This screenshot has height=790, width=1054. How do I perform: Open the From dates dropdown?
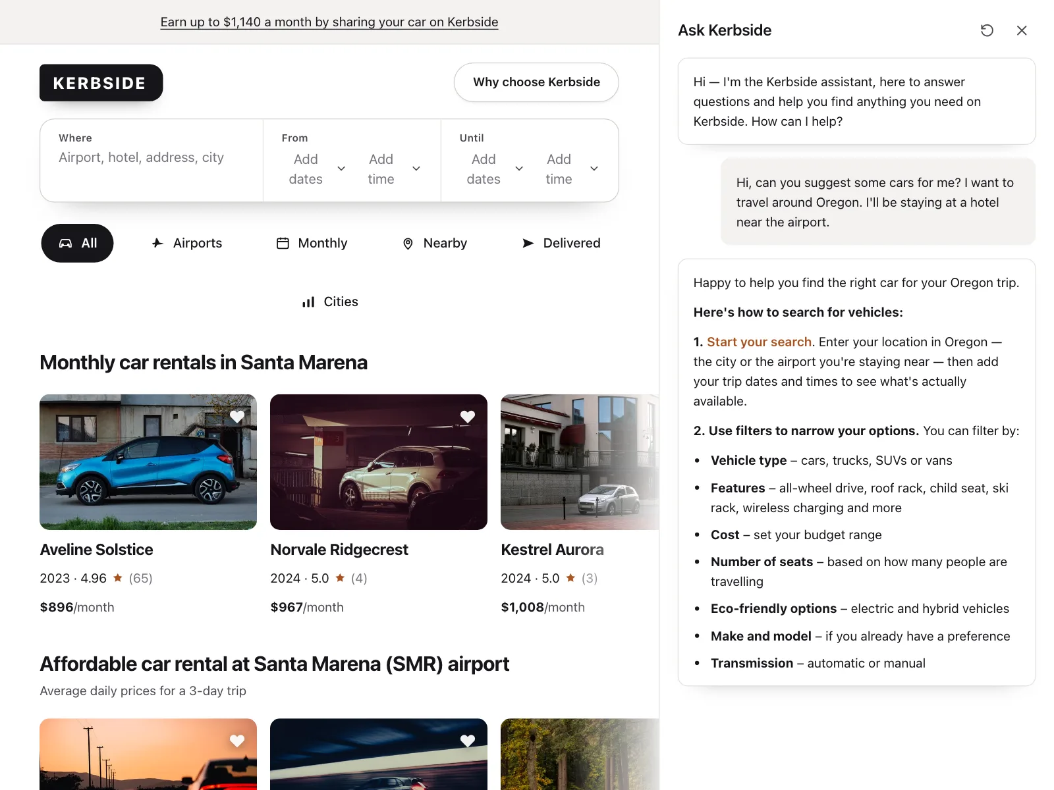[317, 169]
